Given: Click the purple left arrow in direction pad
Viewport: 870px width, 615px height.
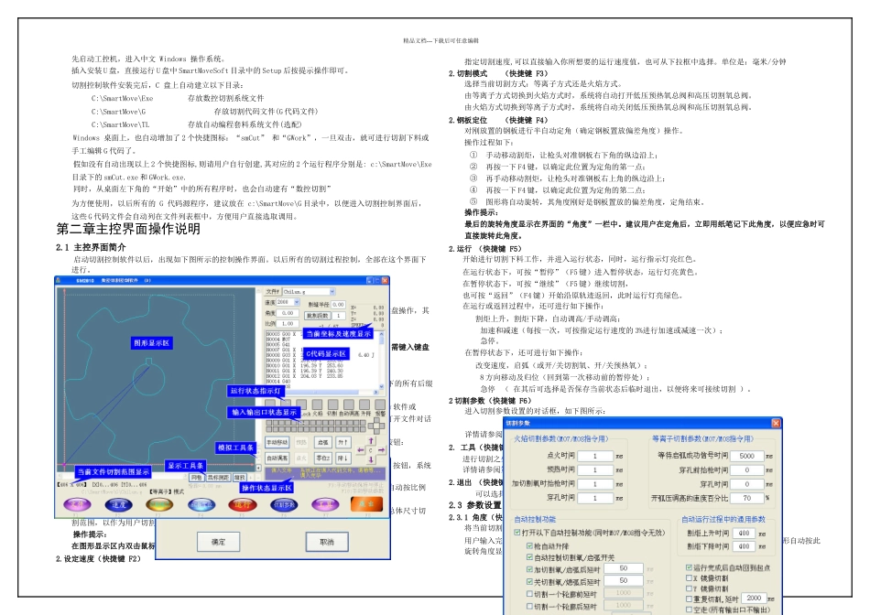Looking at the screenshot, I should (x=361, y=450).
